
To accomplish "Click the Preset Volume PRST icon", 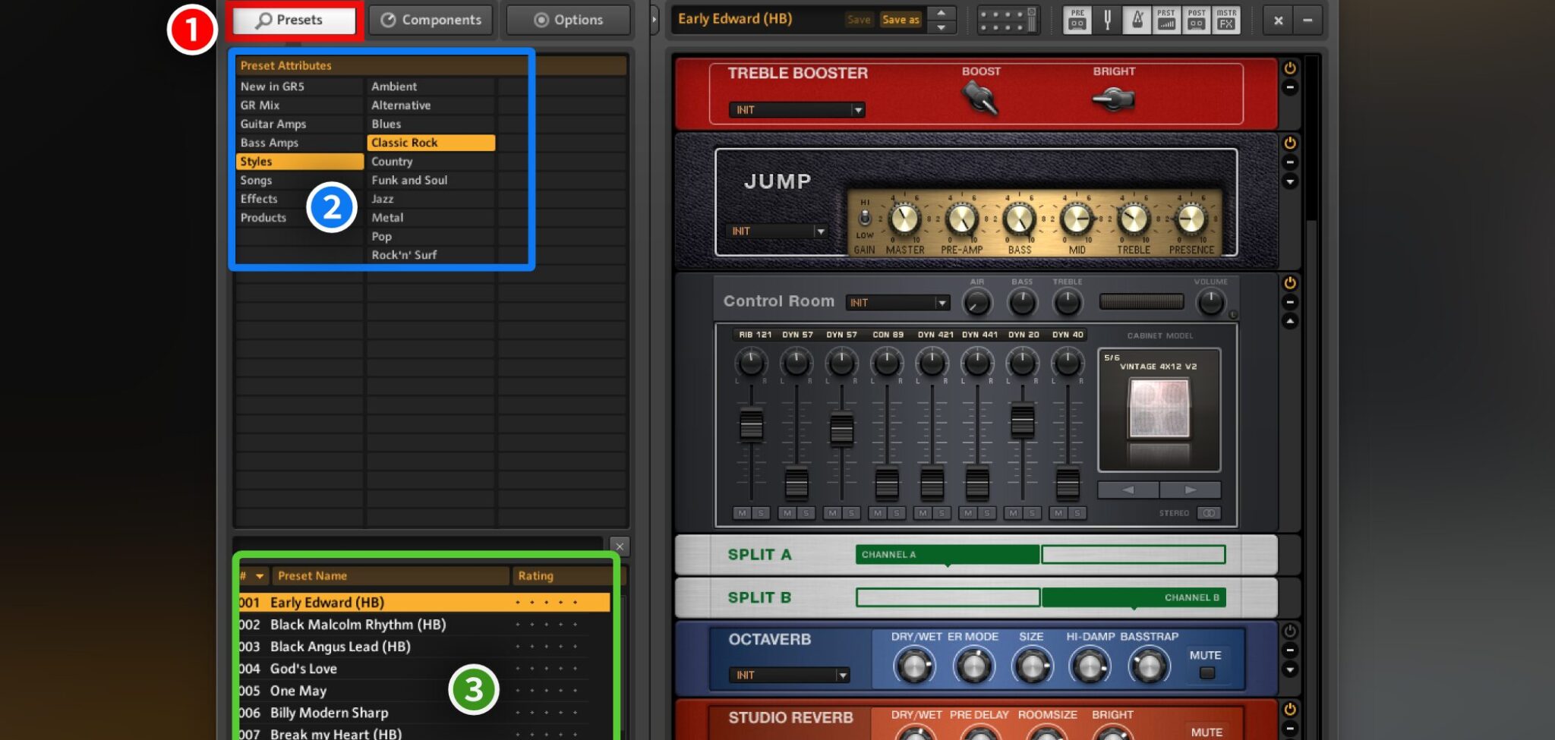I will tap(1167, 20).
